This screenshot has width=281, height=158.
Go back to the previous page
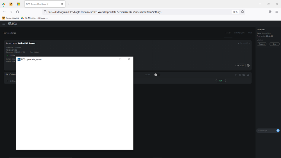tap(4, 12)
